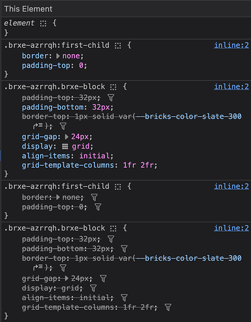Click the active 'grid-gap' property name
Image resolution: width=251 pixels, height=322 pixels.
39,137
